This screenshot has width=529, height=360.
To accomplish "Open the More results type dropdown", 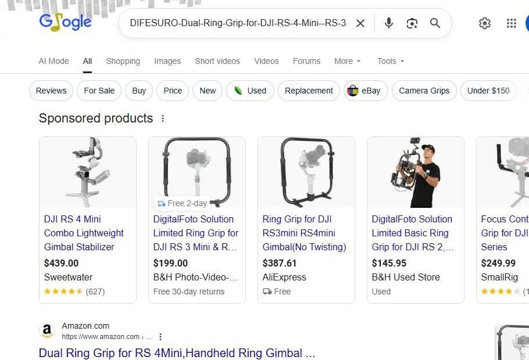I will point(346,61).
